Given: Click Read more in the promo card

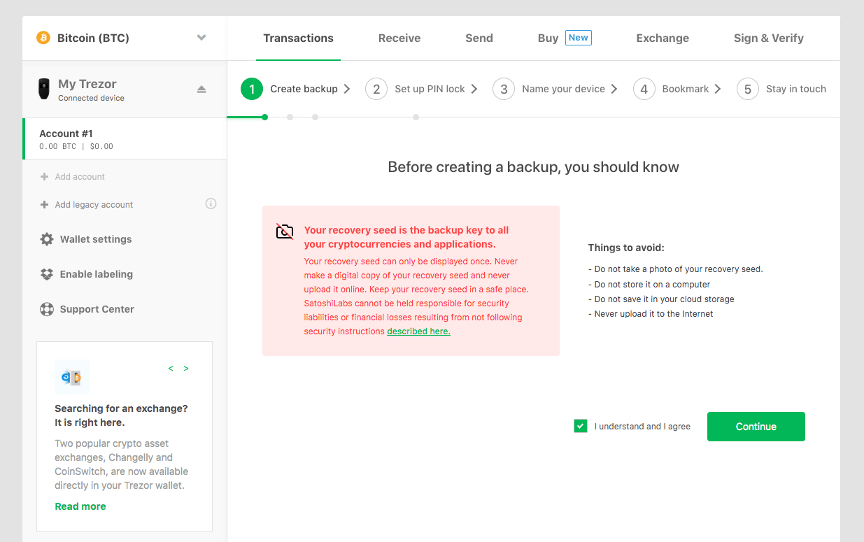Looking at the screenshot, I should [80, 506].
